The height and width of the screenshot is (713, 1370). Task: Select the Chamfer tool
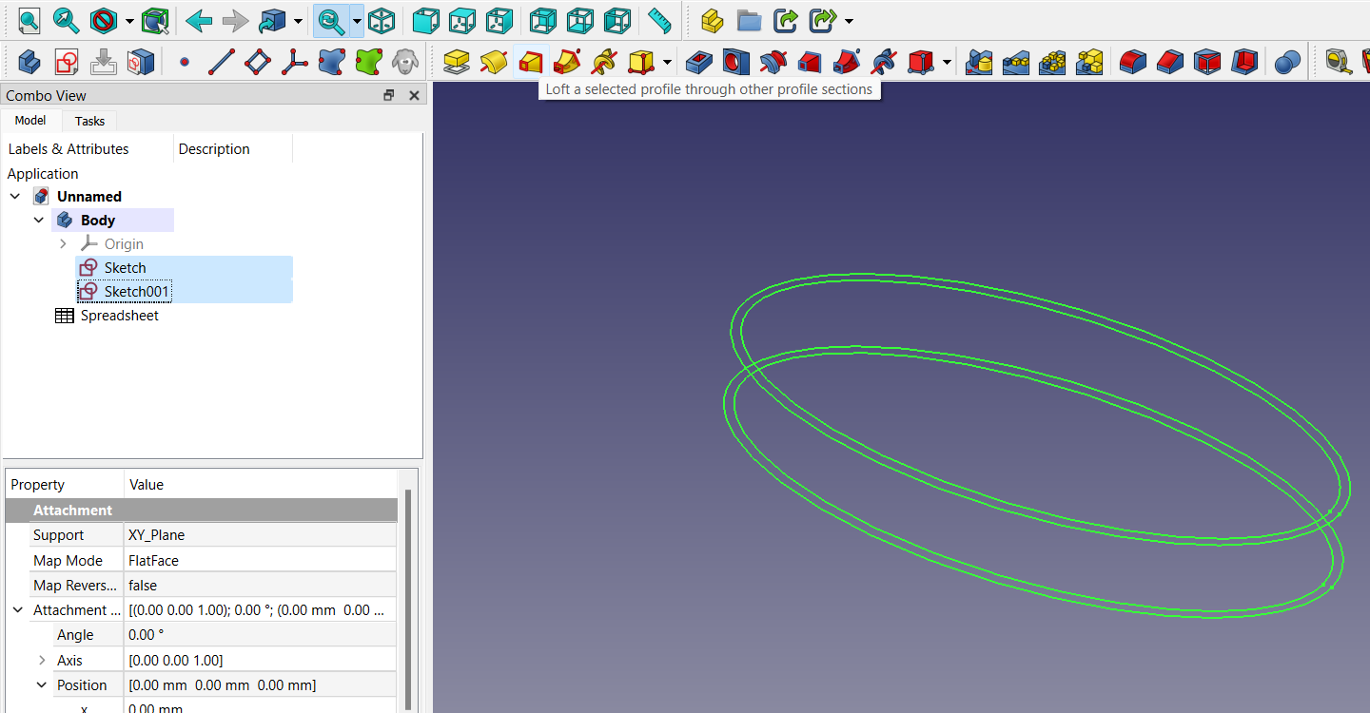(x=1169, y=61)
